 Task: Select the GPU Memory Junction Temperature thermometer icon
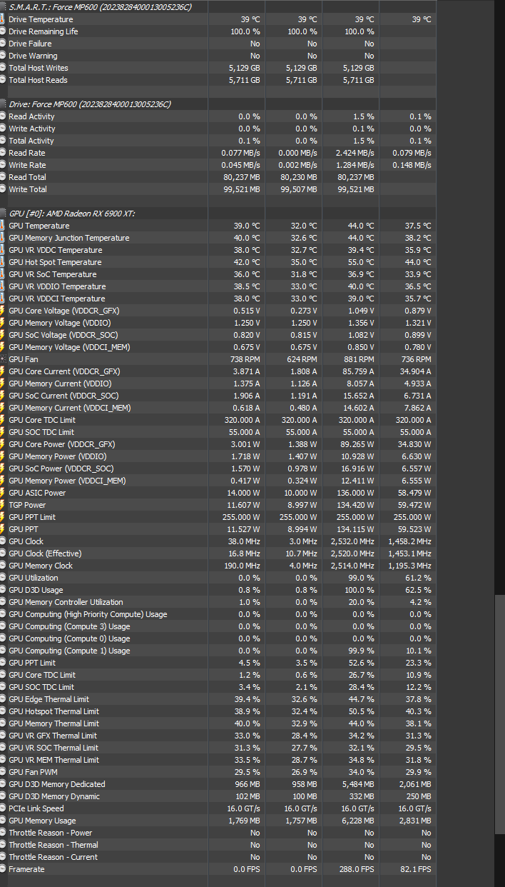[x=3, y=238]
